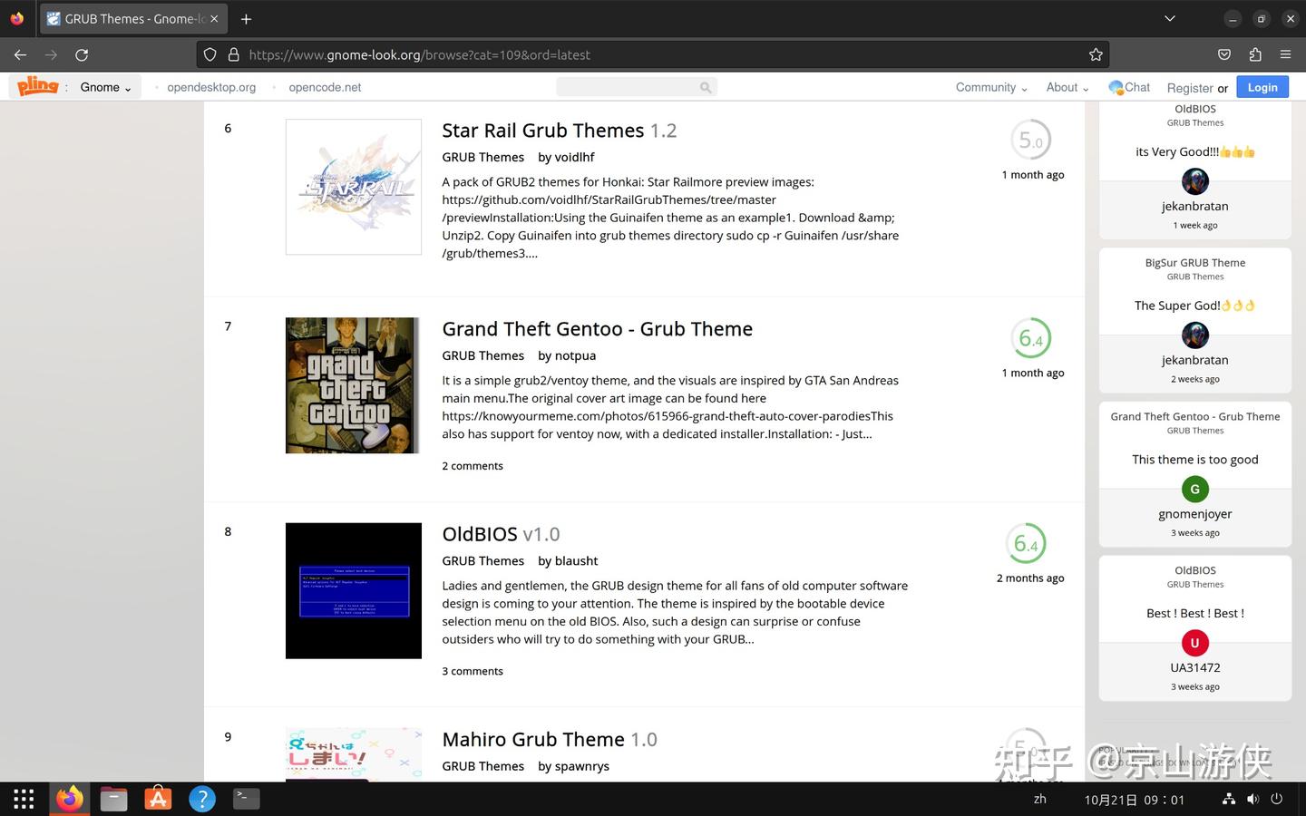Open the tracking protection shield panel
The width and height of the screenshot is (1306, 816).
pyautogui.click(x=210, y=54)
